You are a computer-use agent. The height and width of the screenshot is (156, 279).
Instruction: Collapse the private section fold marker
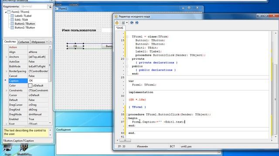point(127,59)
